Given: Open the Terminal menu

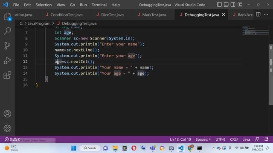Looking at the screenshot, I should click(x=99, y=5).
